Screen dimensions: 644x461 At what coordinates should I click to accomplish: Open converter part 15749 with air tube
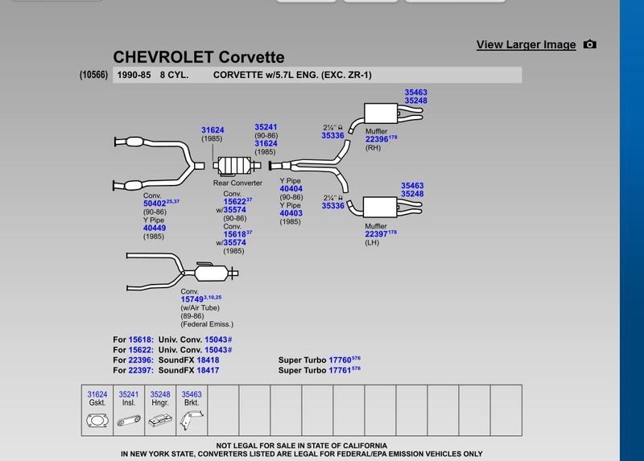coord(192,299)
